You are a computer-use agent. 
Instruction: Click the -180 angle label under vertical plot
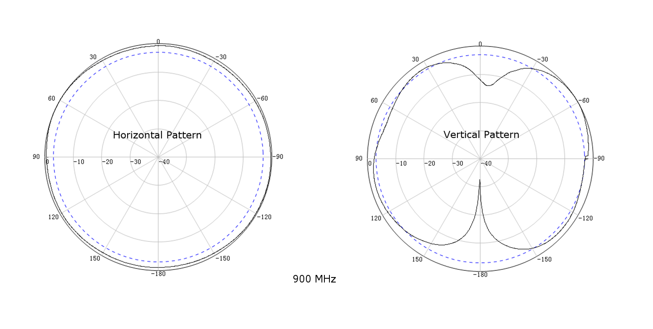pos(481,275)
